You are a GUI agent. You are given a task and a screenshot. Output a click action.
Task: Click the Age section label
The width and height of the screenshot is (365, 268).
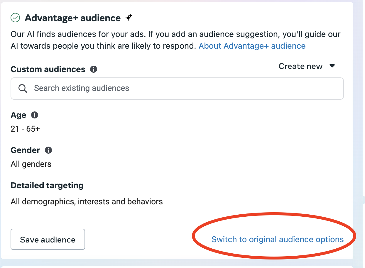pyautogui.click(x=18, y=115)
